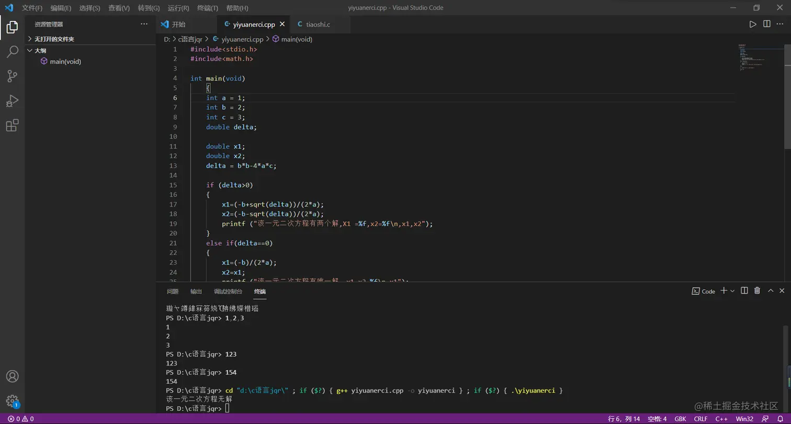Open the 终端(T) menu
The width and height of the screenshot is (791, 424).
207,8
